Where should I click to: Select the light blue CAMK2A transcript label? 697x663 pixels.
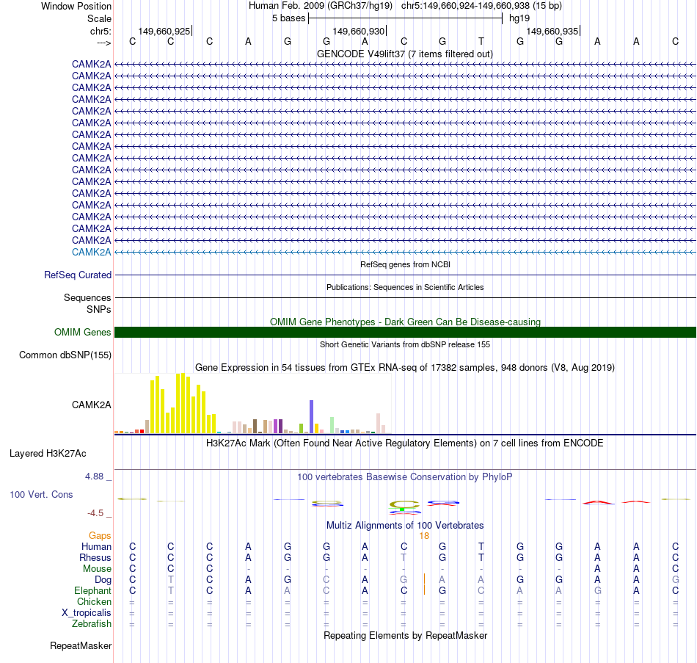coord(91,252)
